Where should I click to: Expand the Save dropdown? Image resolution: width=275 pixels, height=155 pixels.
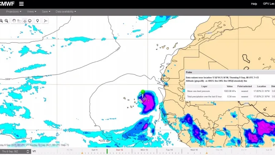pyautogui.click(x=46, y=11)
